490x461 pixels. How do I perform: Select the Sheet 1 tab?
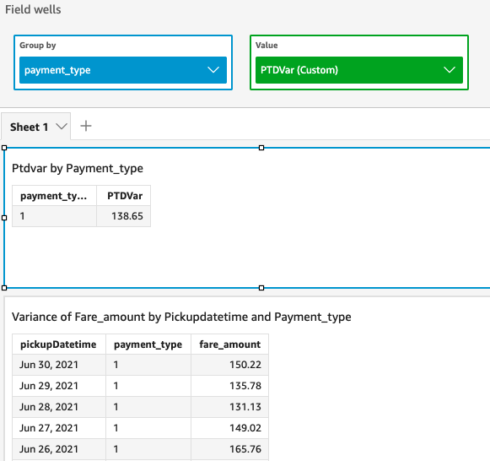pyautogui.click(x=30, y=127)
